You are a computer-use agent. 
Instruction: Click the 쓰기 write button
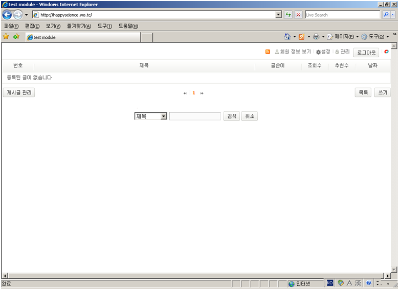pyautogui.click(x=383, y=92)
